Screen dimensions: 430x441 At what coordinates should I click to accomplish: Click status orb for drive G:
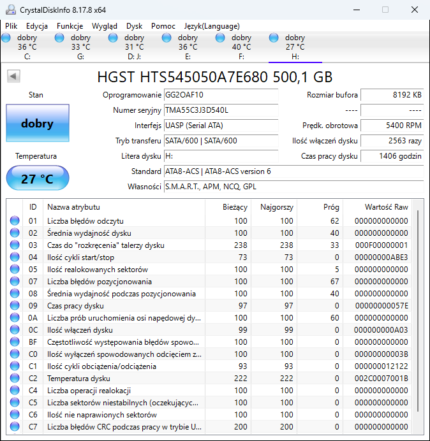click(x=59, y=38)
